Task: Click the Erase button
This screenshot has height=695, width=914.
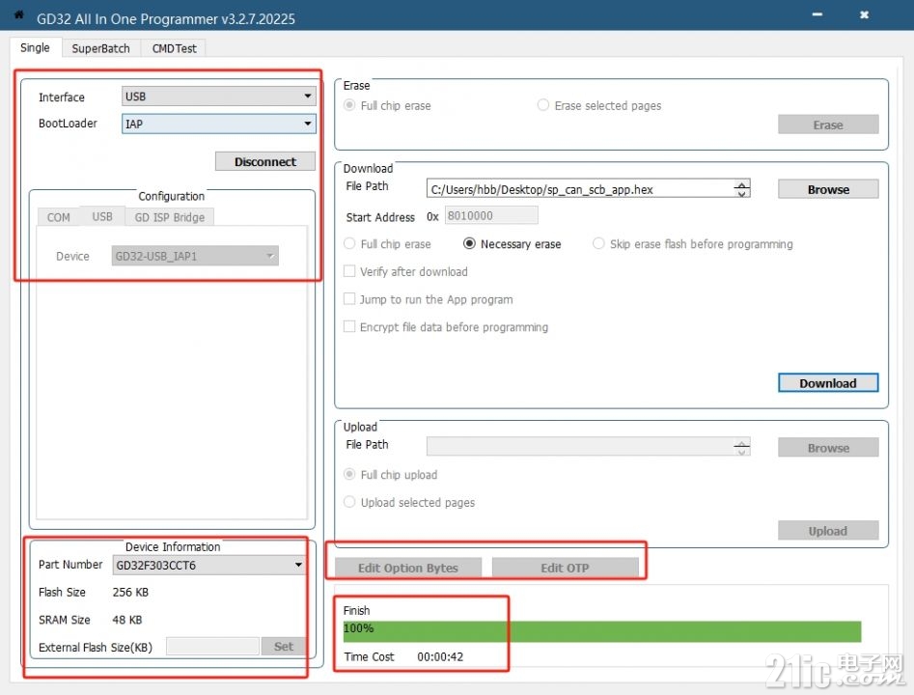Action: click(828, 125)
